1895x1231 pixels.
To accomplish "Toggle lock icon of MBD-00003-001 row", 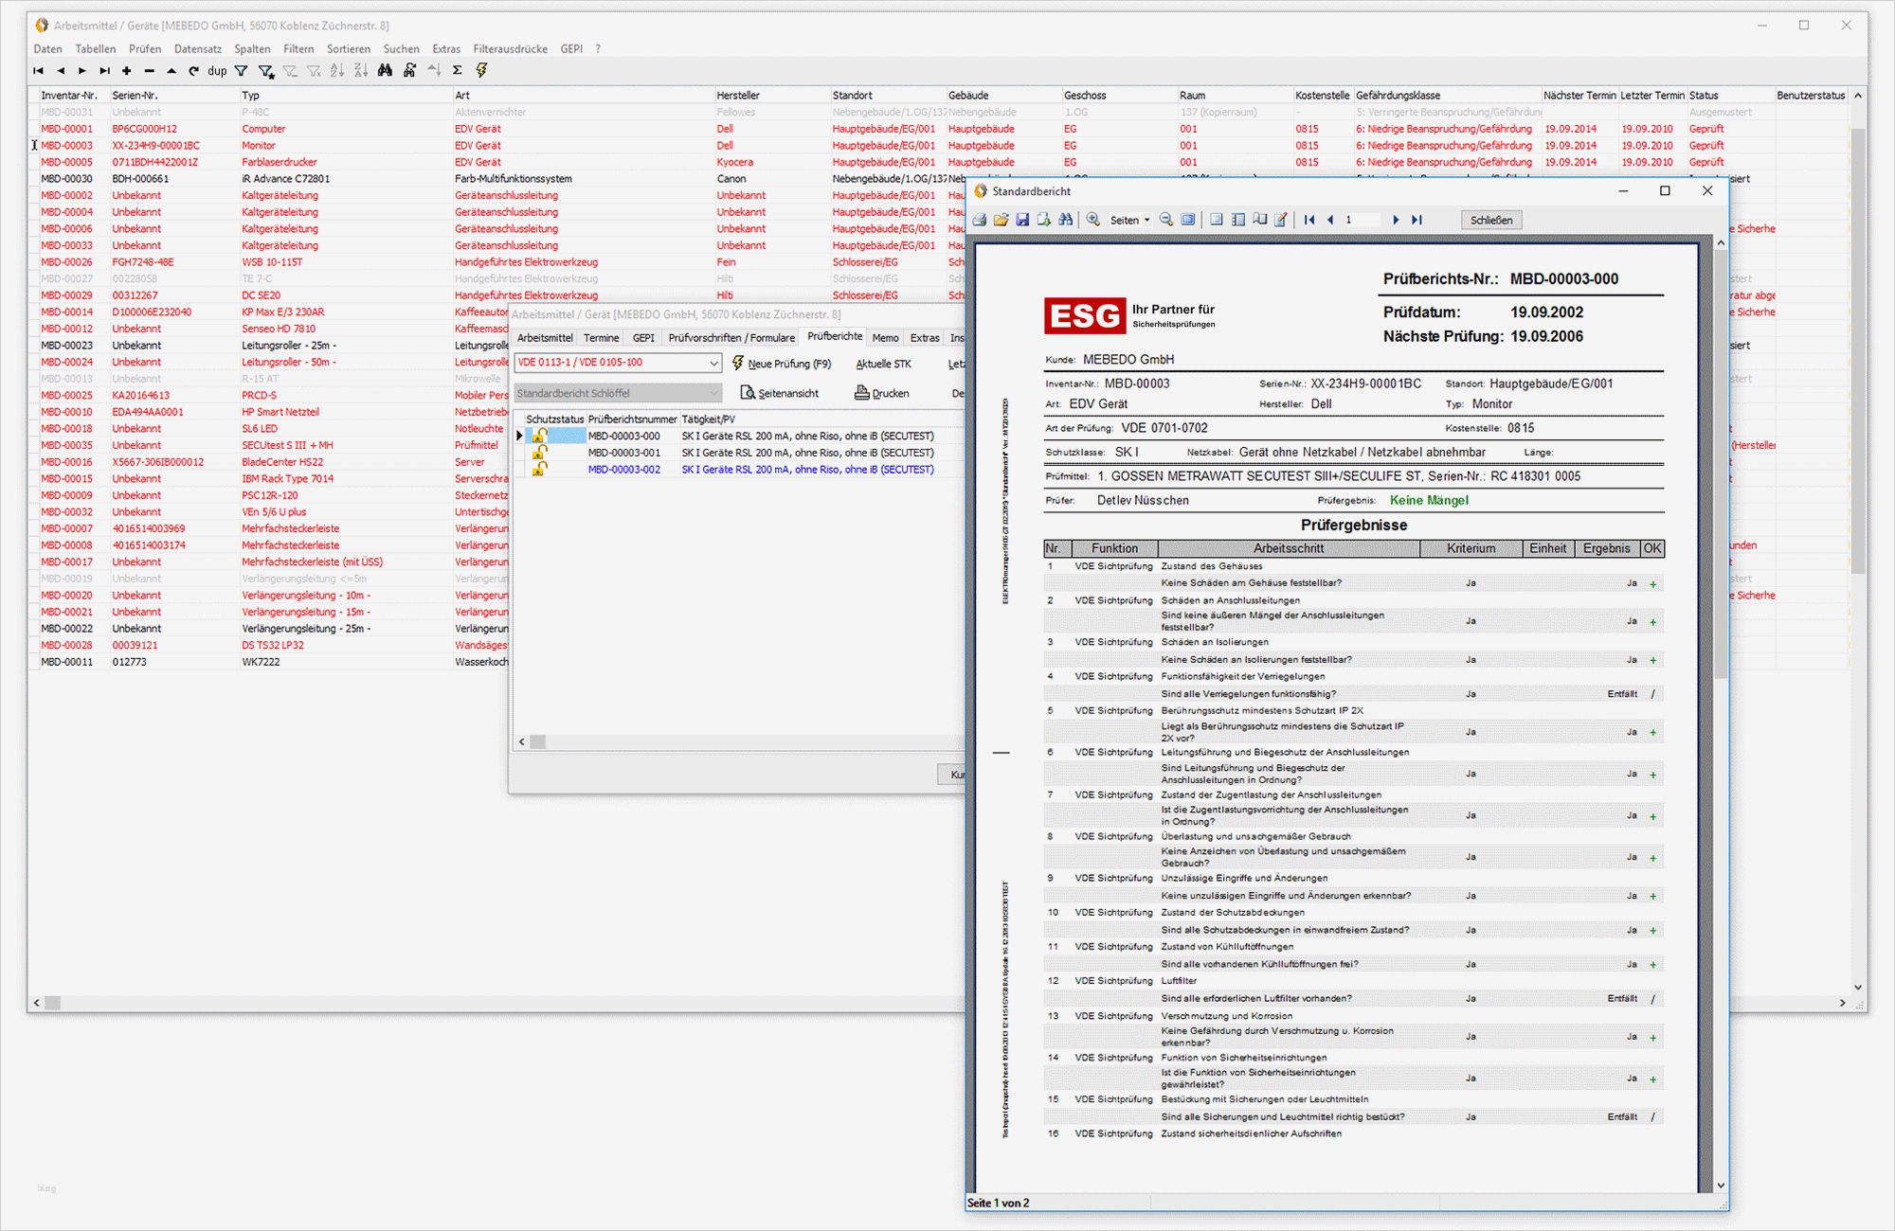I will pyautogui.click(x=539, y=453).
